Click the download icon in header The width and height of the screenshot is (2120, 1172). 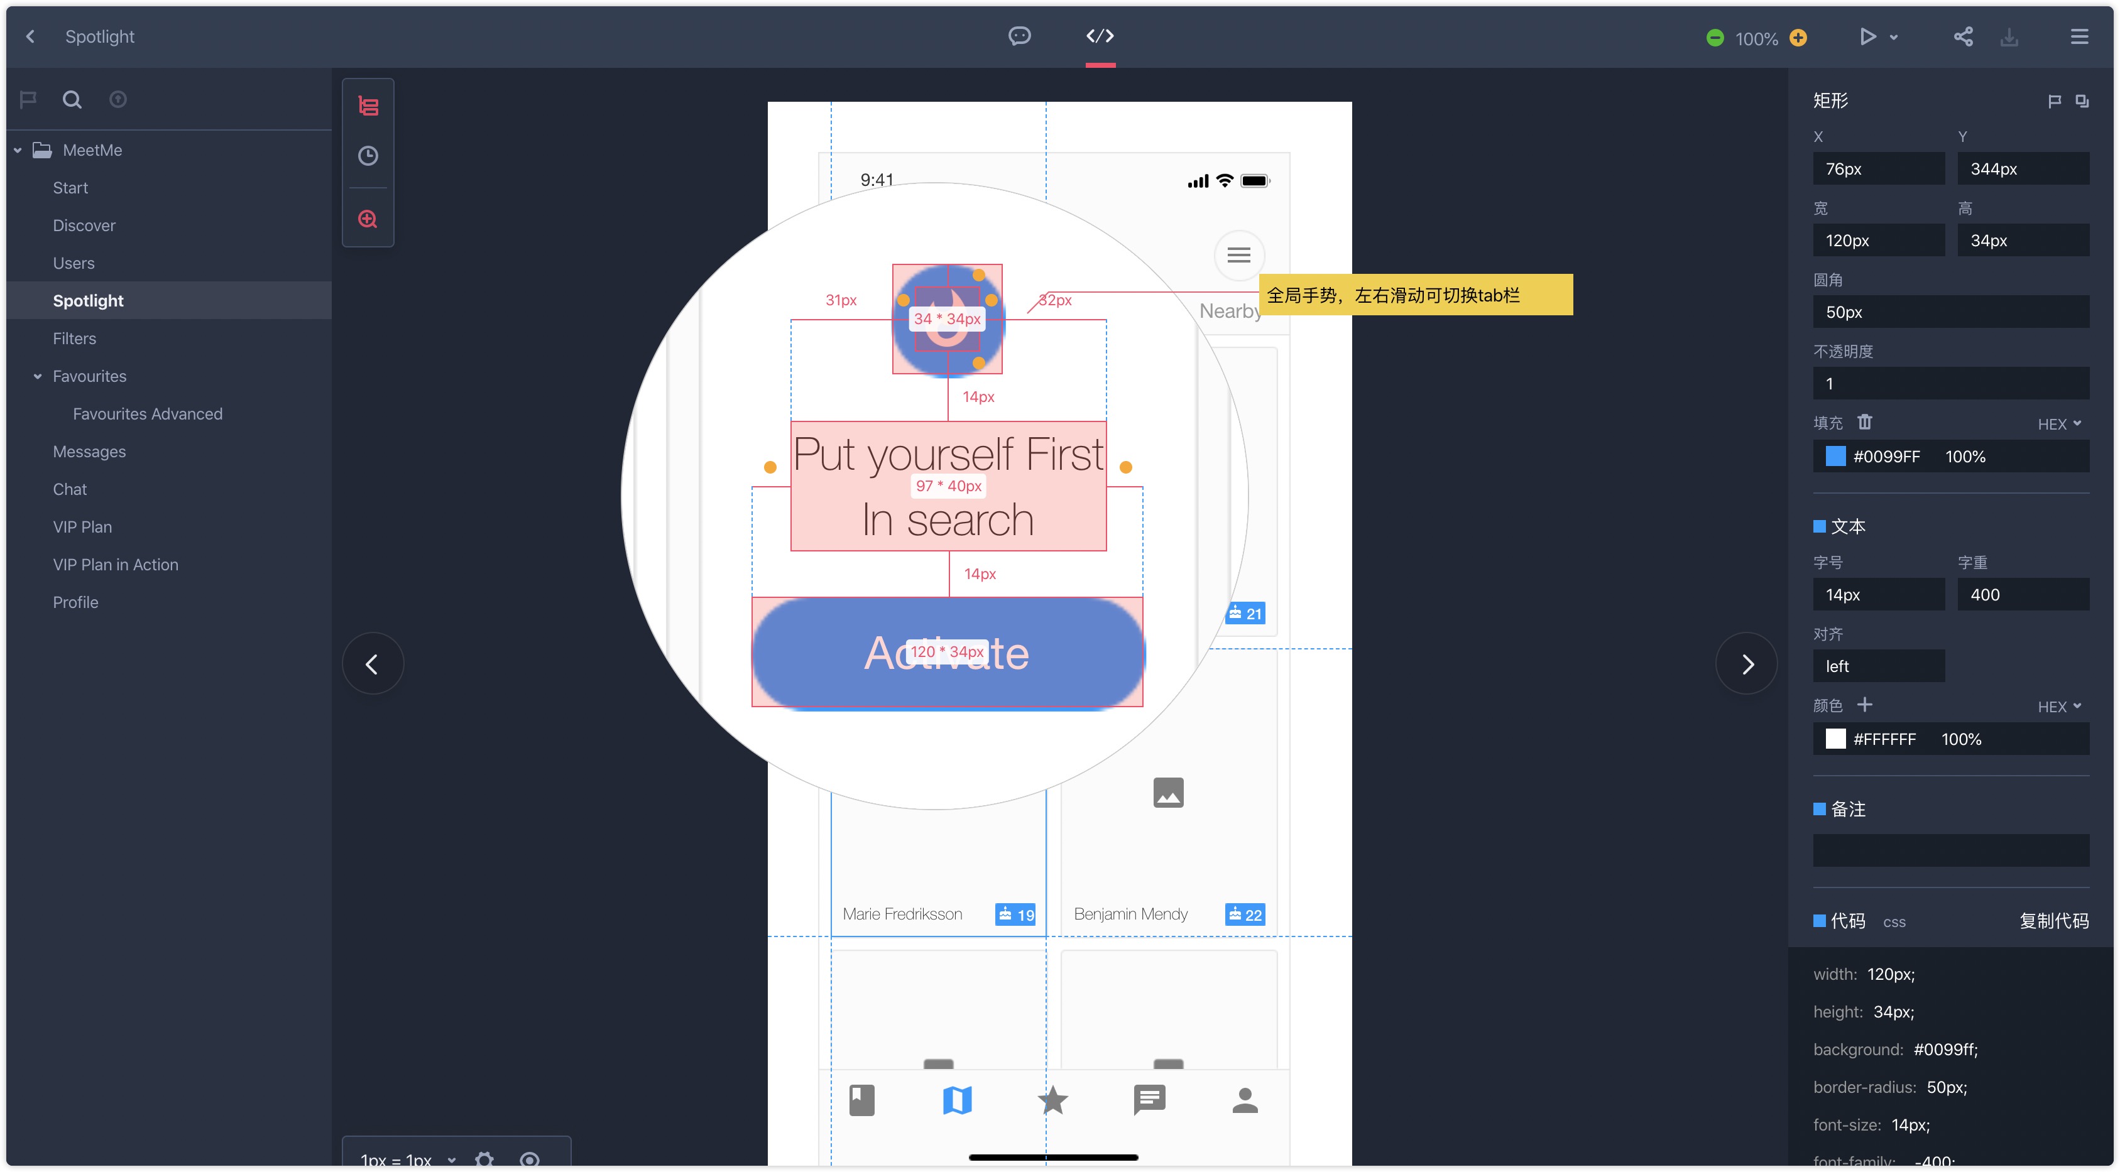pyautogui.click(x=2009, y=37)
